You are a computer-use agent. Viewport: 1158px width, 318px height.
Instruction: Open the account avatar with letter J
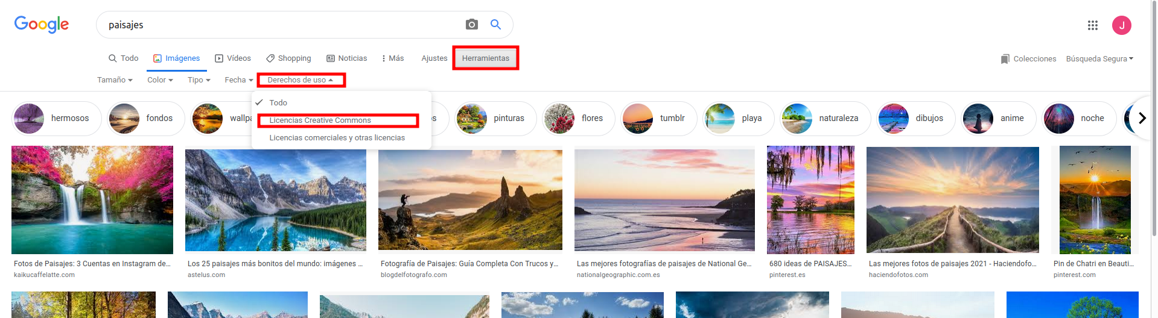click(1121, 25)
